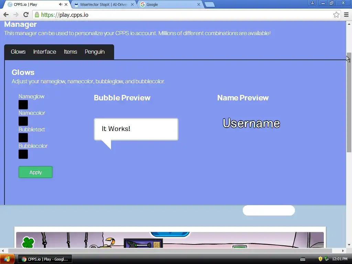This screenshot has width=352, height=264.
Task: Click the white rounded box below the manager
Action: pyautogui.click(x=269, y=211)
